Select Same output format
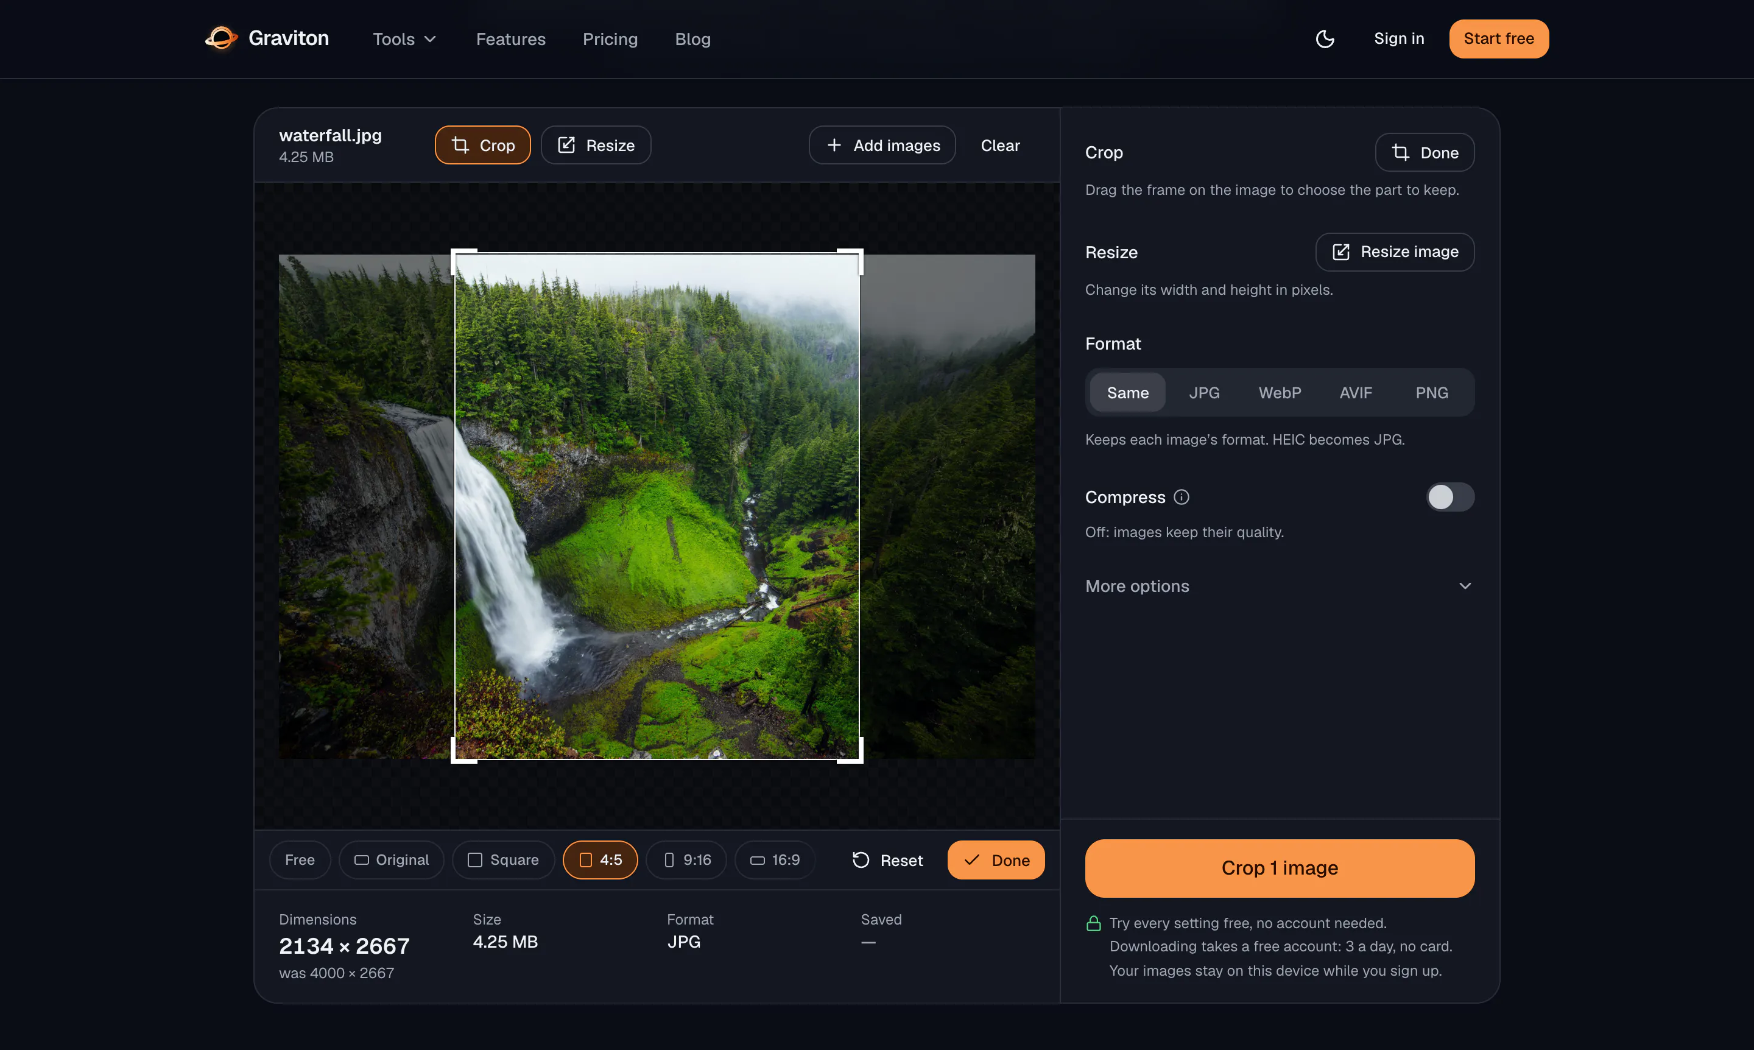 [1127, 393]
